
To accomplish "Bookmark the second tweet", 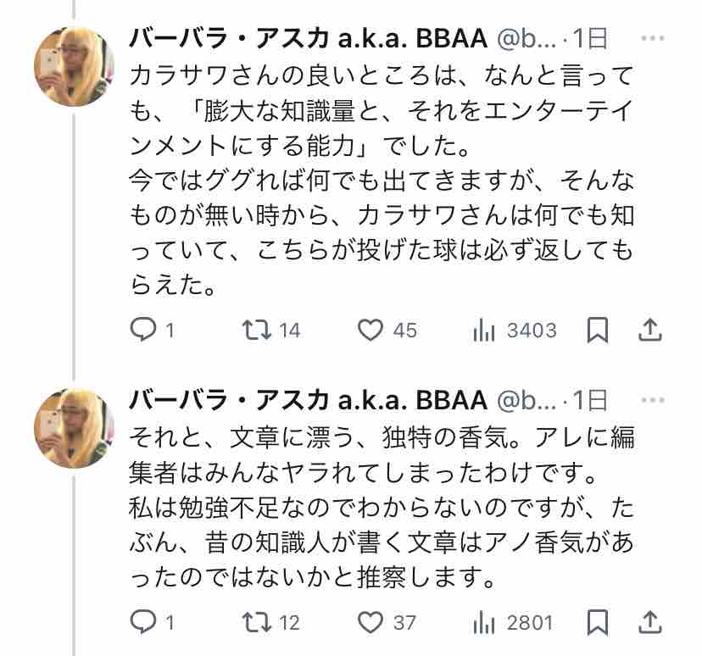I will click(599, 622).
